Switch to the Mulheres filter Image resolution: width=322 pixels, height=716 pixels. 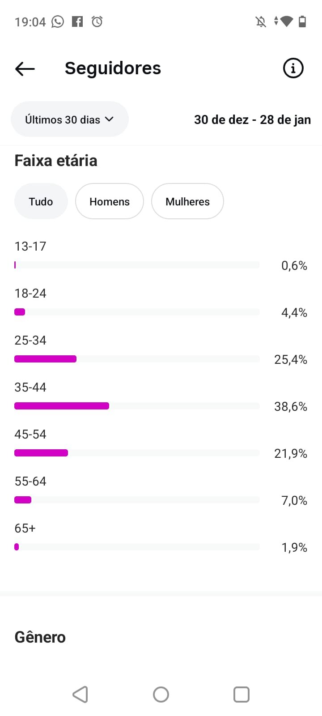pos(187,201)
